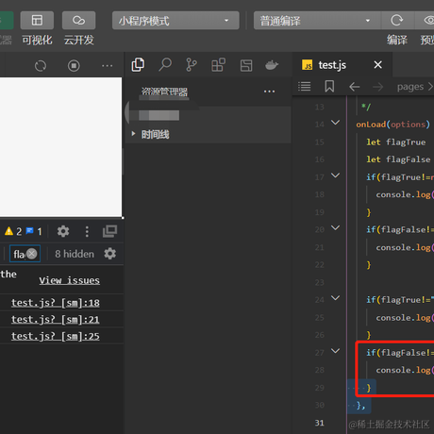Open simulator more options ellipsis
The width and height of the screenshot is (434, 434).
coord(108,66)
